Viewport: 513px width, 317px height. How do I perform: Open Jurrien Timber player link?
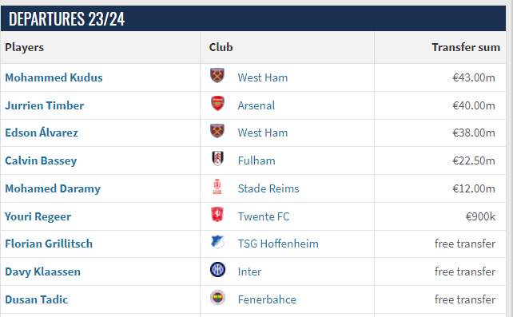pyautogui.click(x=44, y=105)
